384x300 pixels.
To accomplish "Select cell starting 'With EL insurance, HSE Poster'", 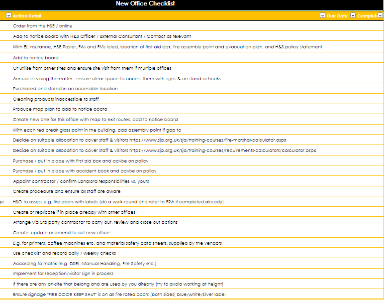I will click(168, 47).
